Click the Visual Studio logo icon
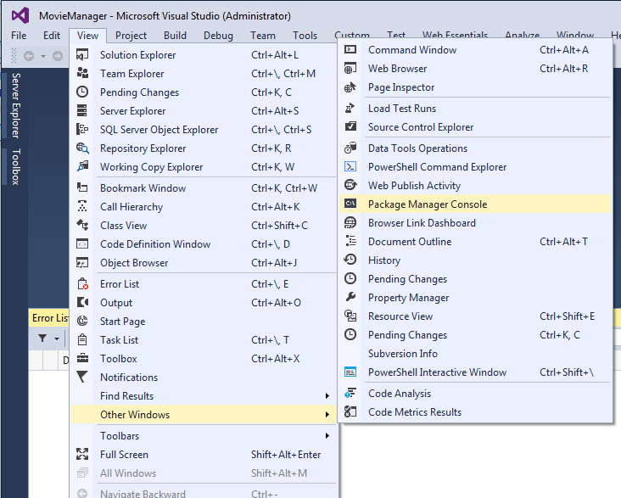This screenshot has width=621, height=498. [20, 15]
